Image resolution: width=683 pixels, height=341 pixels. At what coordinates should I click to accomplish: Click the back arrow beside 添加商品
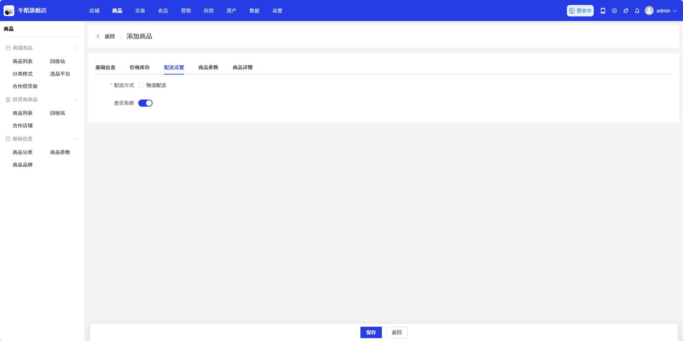pyautogui.click(x=98, y=36)
